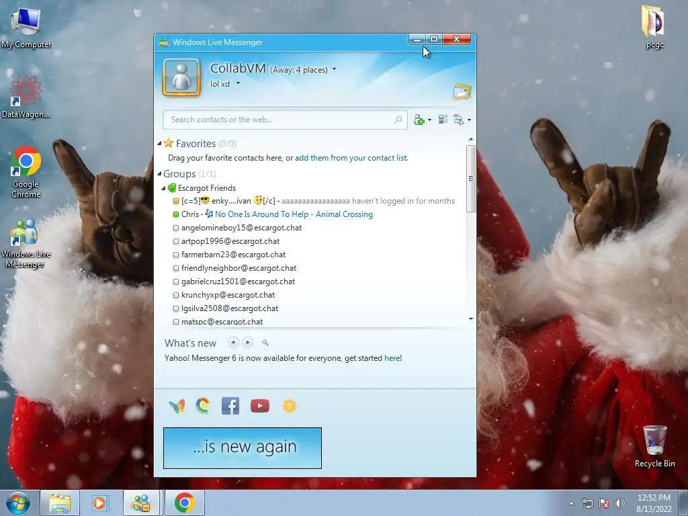Click the Escargot Friends group icon

[172, 188]
